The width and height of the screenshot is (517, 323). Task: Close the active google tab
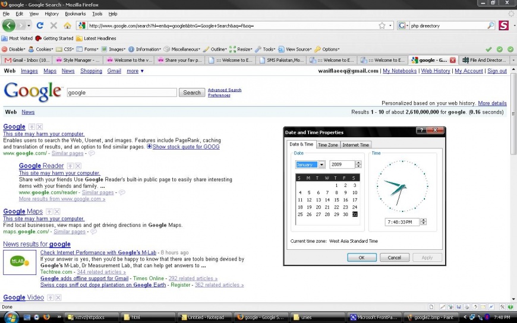coord(453,60)
